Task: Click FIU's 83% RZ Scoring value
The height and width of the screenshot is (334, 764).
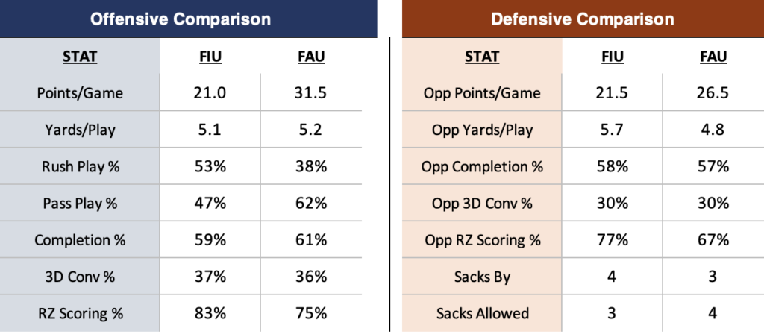Action: 210,313
